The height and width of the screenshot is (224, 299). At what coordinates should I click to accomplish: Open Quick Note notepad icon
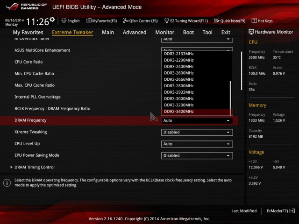[217, 21]
